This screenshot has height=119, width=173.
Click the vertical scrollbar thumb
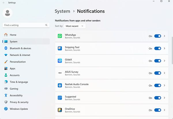click(x=172, y=50)
